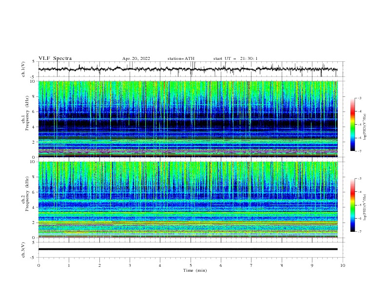The width and height of the screenshot is (386, 298).
Task: Click the "6" frequency tick of ch.2
Action: (x=34, y=192)
